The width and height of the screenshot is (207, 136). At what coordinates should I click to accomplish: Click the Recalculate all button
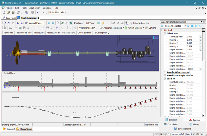(53, 33)
